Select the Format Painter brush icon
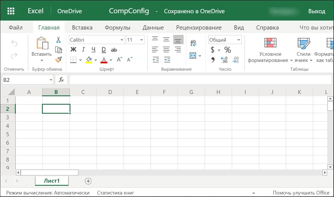This screenshot has width=334, height=197. (x=58, y=60)
